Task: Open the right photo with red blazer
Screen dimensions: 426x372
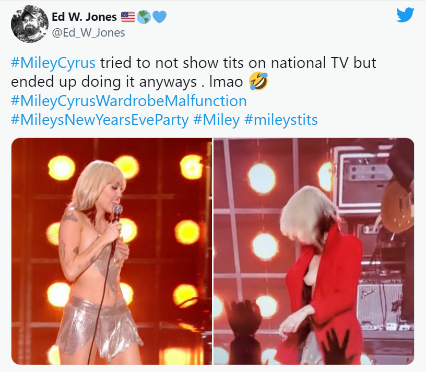Action: (x=314, y=251)
